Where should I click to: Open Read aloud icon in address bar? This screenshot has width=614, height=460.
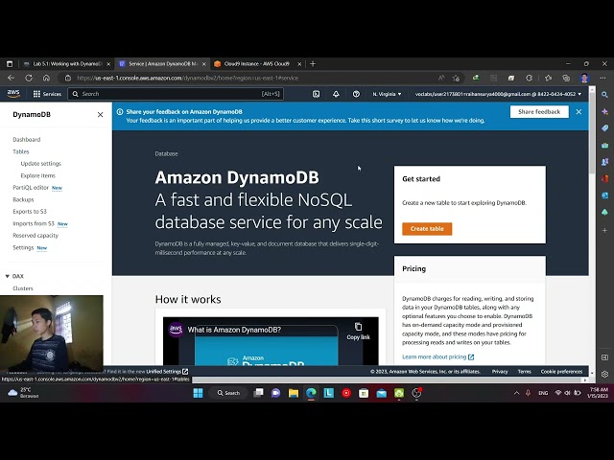(x=441, y=78)
